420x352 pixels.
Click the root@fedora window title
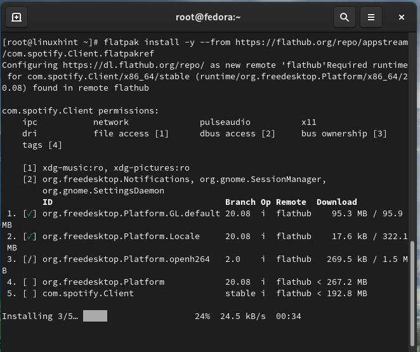coord(208,17)
